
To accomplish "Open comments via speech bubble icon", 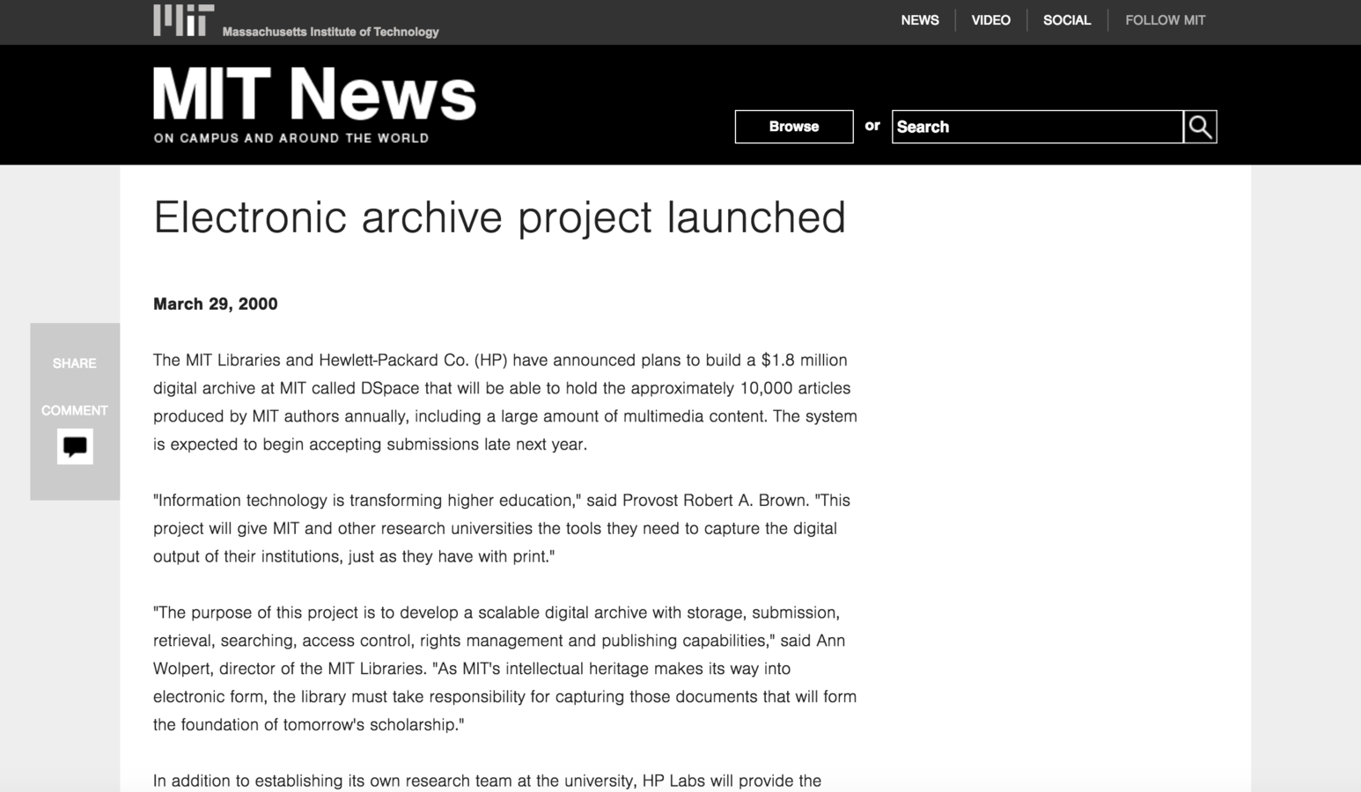I will pyautogui.click(x=75, y=446).
